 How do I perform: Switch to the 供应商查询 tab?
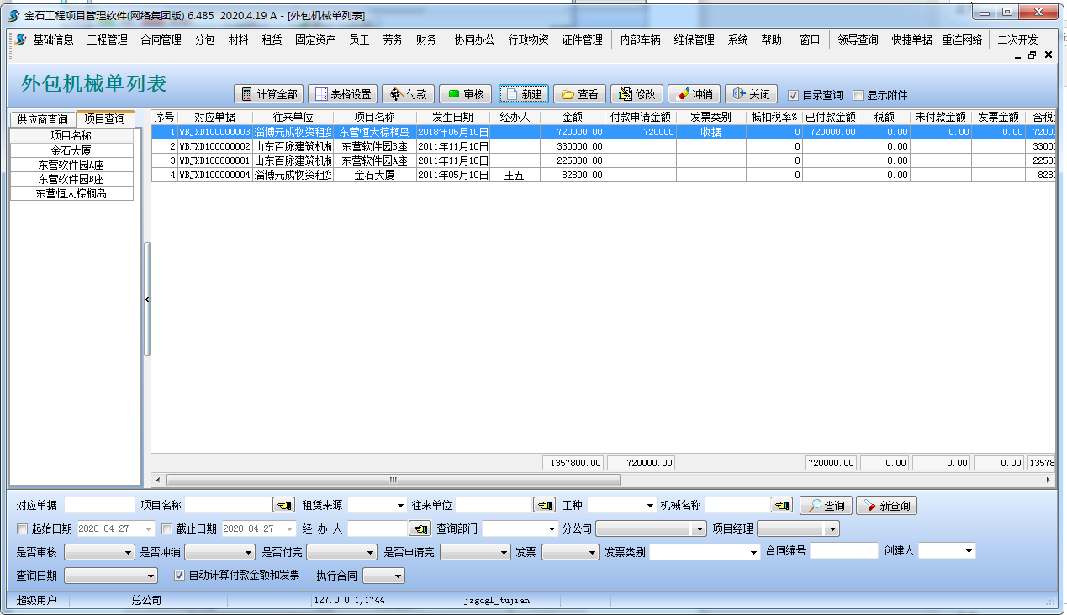42,119
